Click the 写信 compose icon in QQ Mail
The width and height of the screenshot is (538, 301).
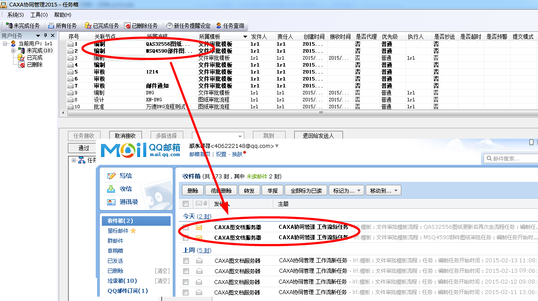coord(111,176)
